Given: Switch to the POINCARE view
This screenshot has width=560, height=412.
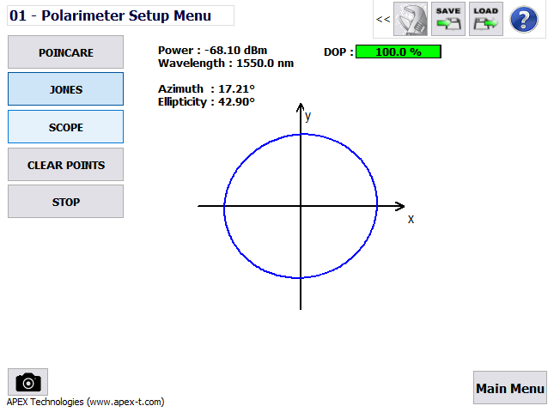Looking at the screenshot, I should tap(66, 52).
